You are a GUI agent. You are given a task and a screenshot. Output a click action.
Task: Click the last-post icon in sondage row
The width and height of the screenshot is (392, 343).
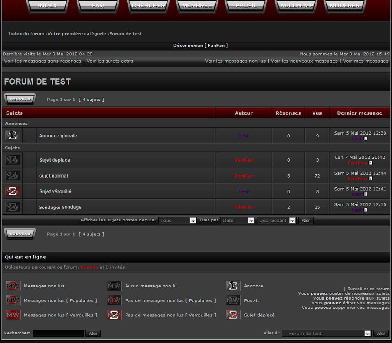[366, 210]
